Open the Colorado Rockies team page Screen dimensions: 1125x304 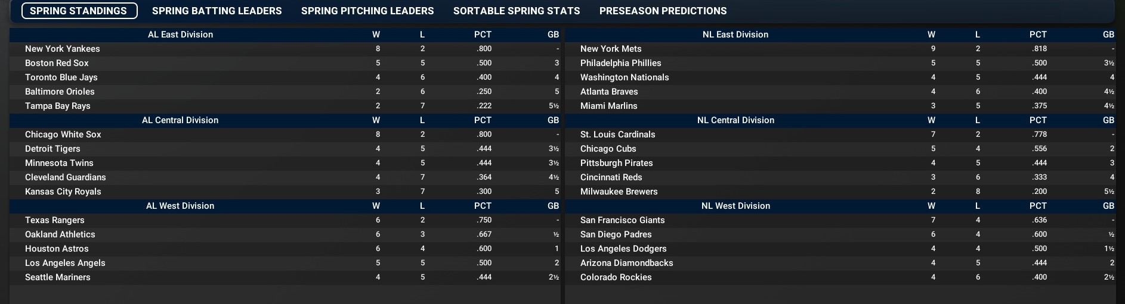pyautogui.click(x=616, y=277)
